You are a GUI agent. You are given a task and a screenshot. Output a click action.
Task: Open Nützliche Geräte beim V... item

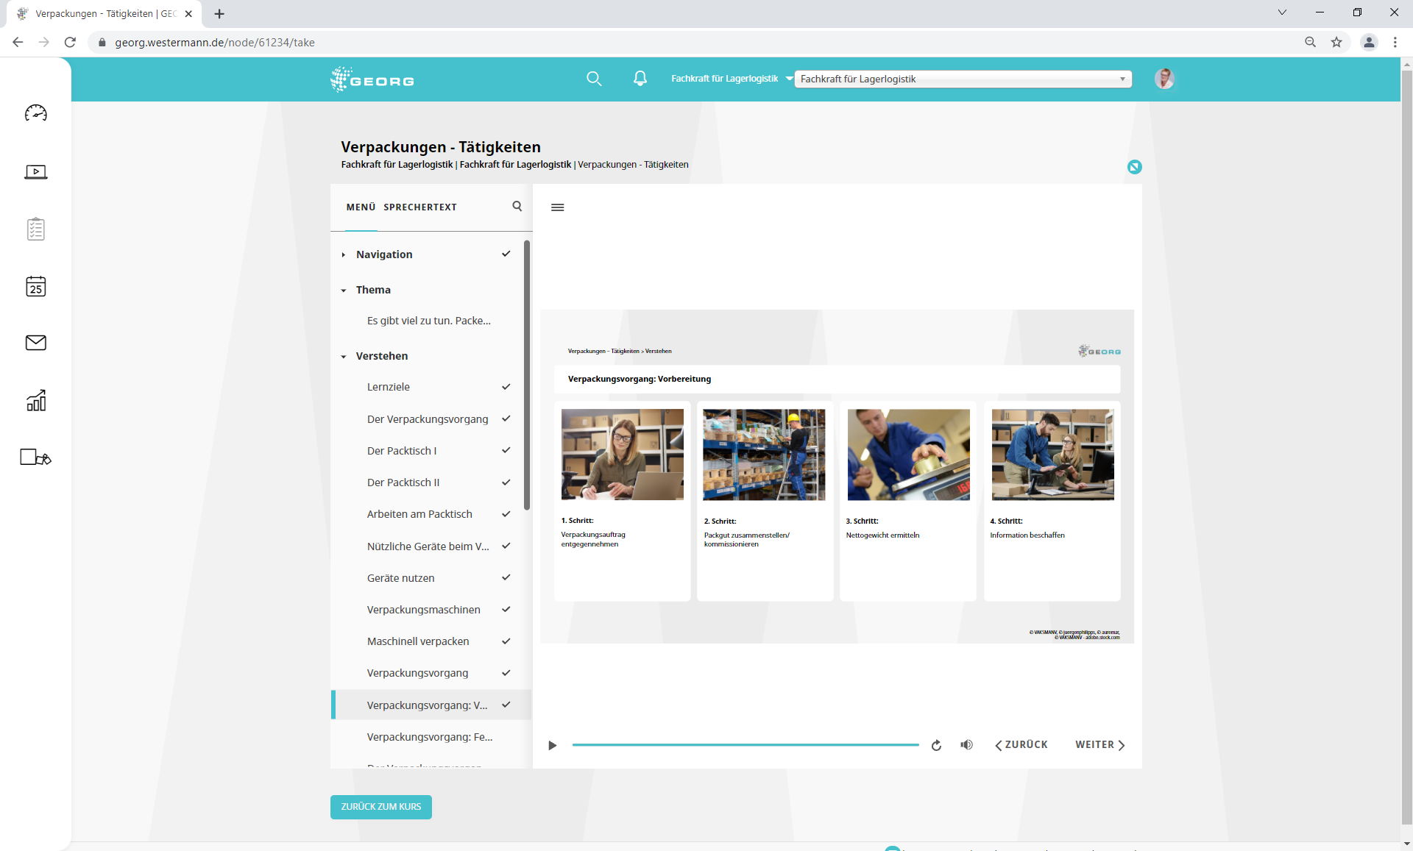428,546
